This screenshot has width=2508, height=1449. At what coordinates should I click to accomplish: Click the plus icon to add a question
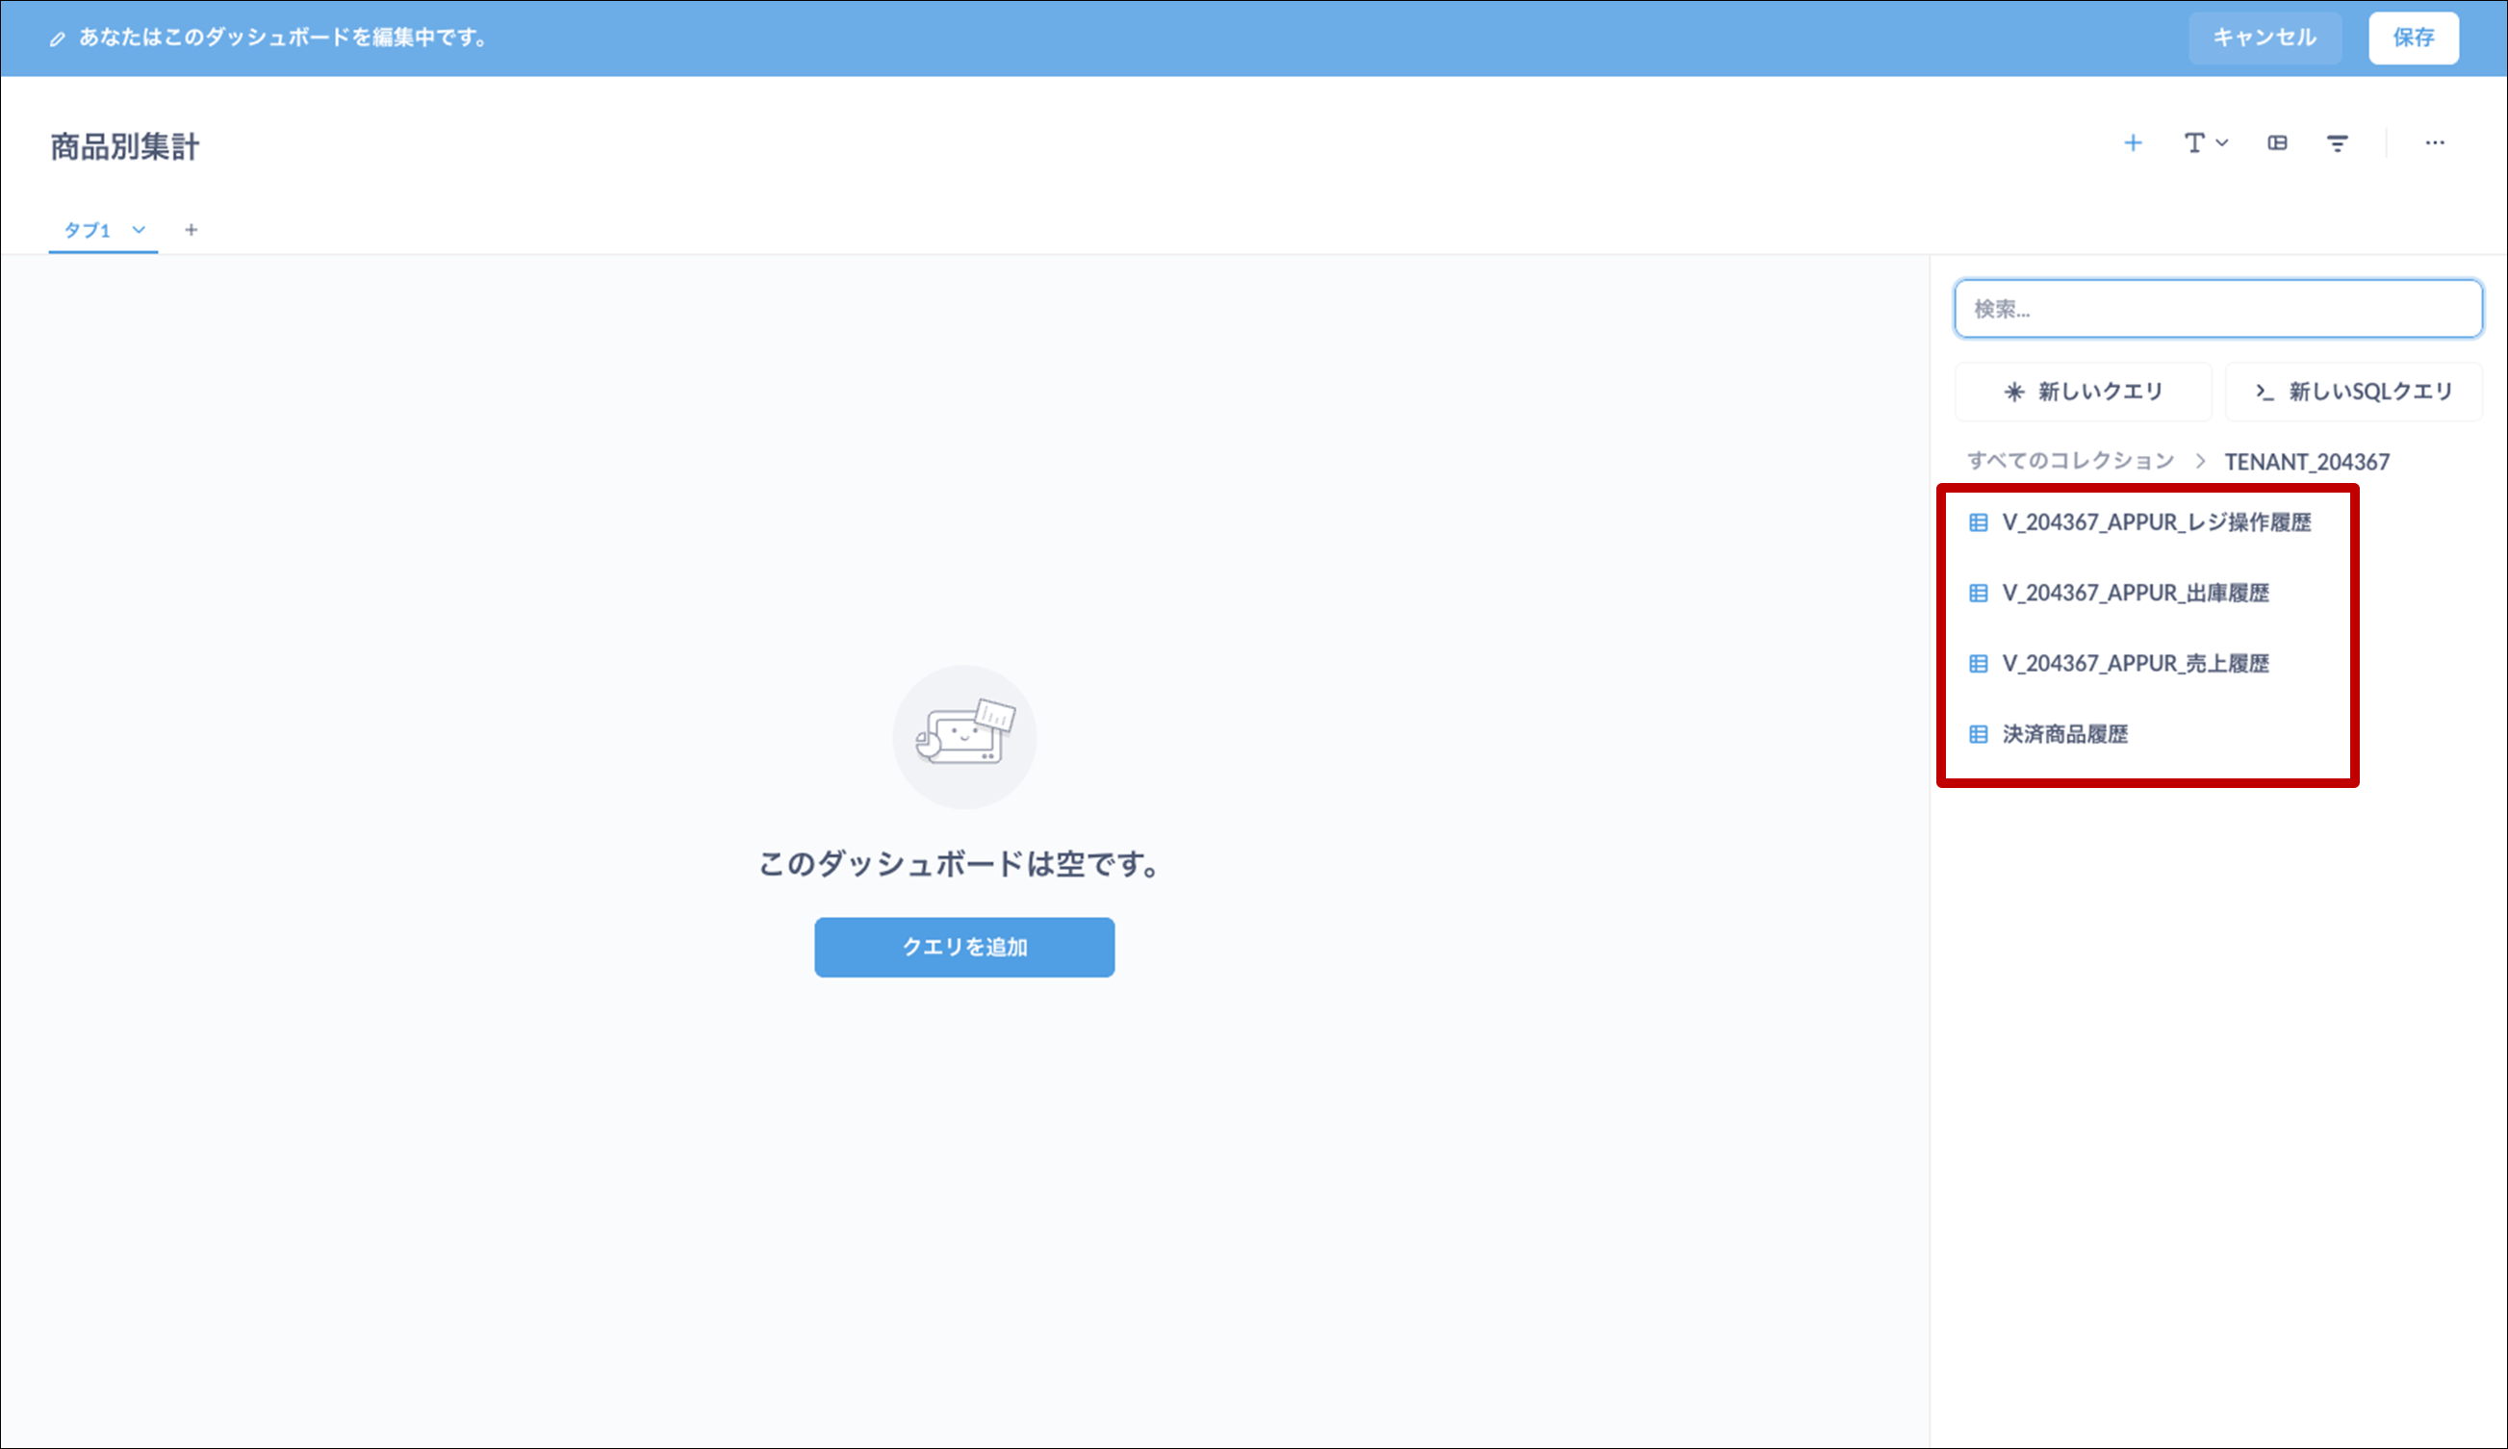pyautogui.click(x=2133, y=143)
